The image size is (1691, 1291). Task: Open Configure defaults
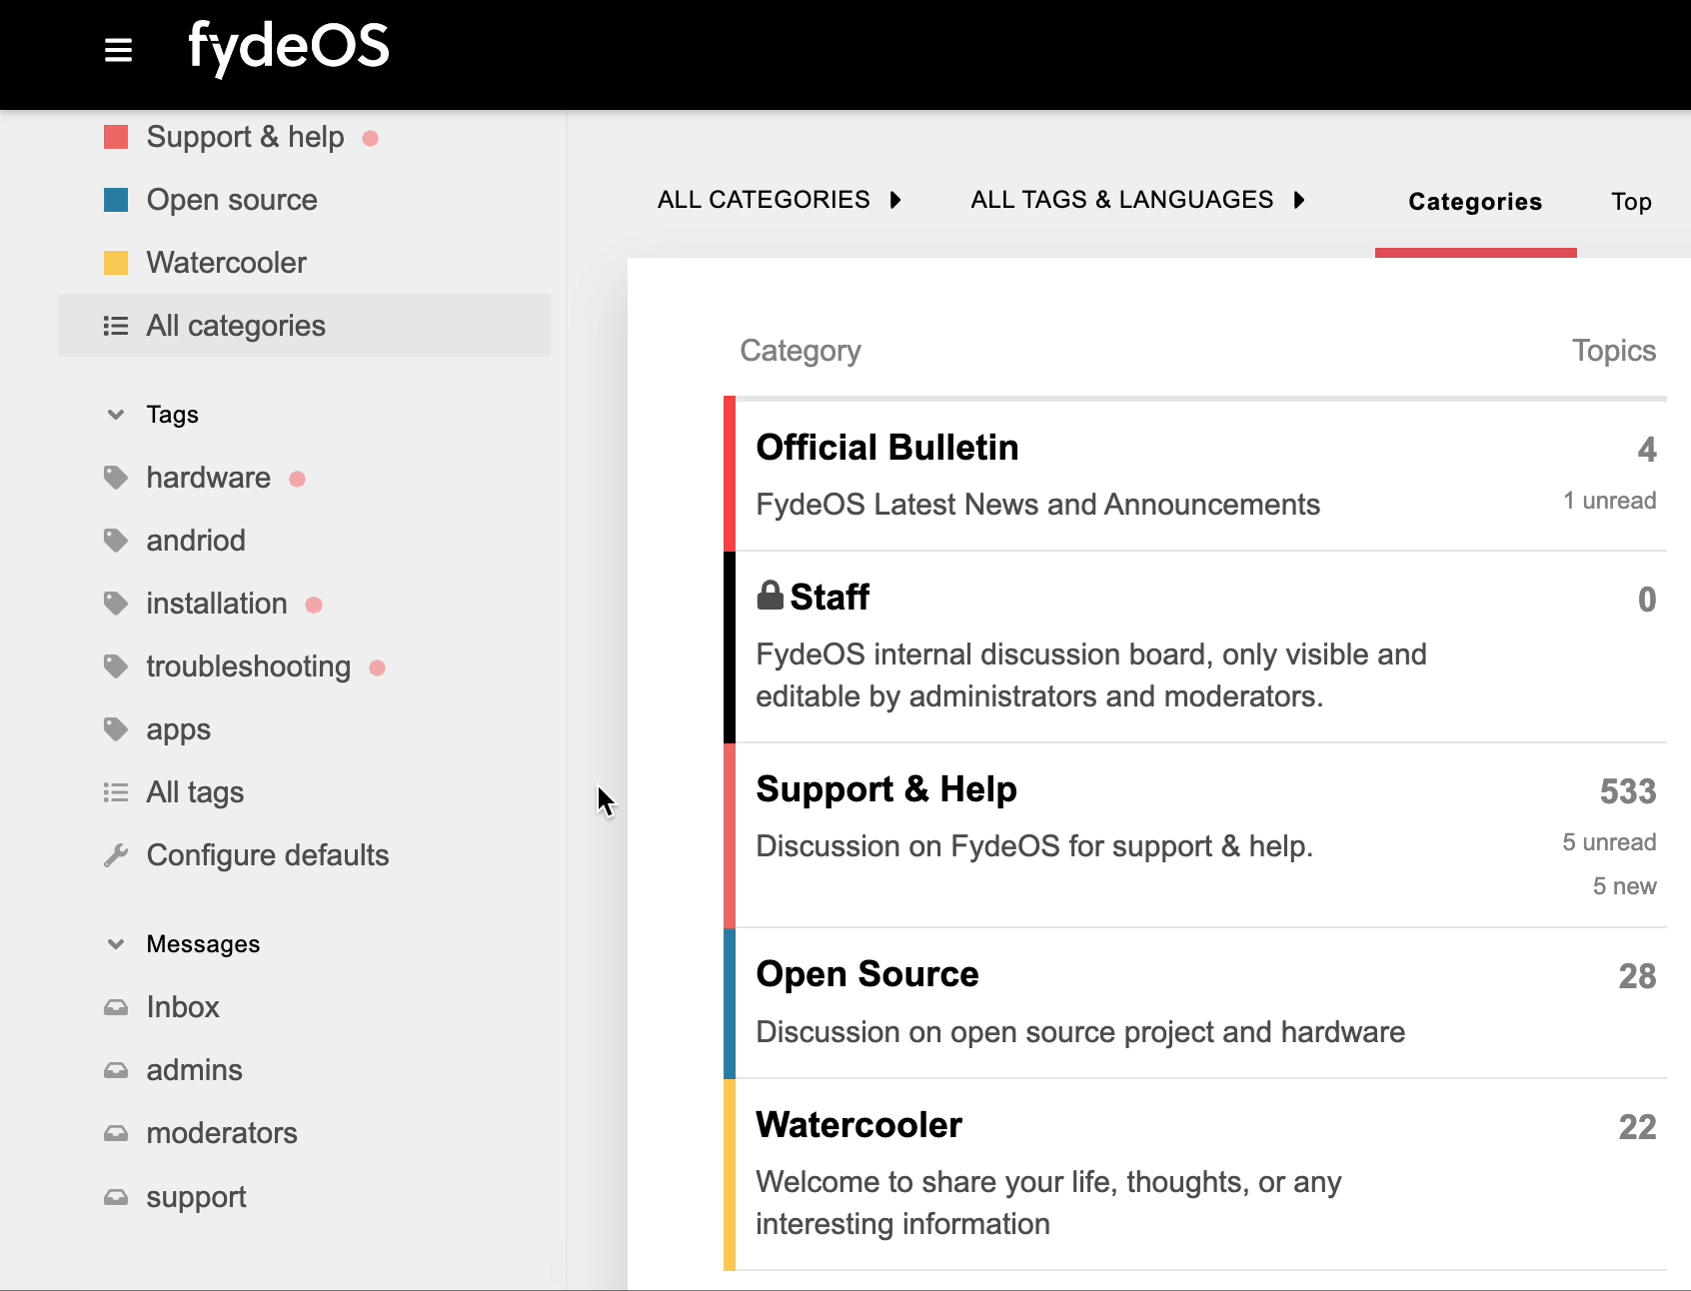coord(268,855)
